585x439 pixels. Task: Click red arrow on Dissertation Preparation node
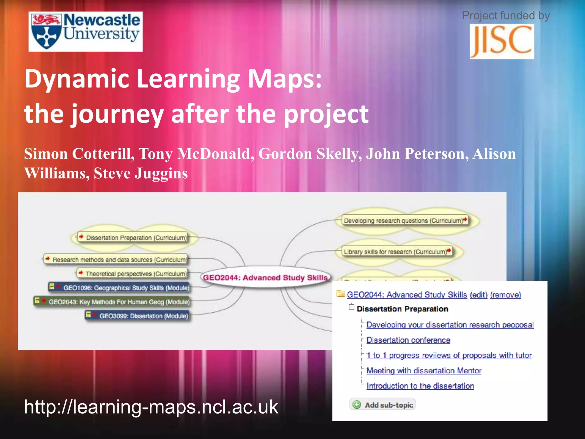[x=81, y=237]
